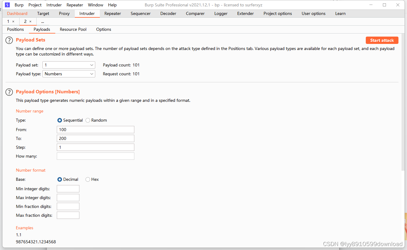Click the Step field containing 1
Screen dimensions: 407x250
(x=96, y=147)
